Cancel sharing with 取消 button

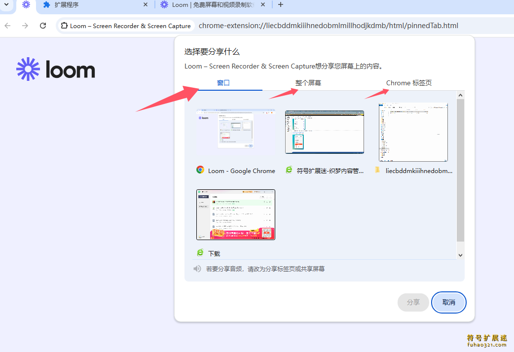tap(449, 302)
